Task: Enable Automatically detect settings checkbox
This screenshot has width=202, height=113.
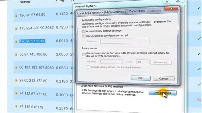Action: click(84, 31)
